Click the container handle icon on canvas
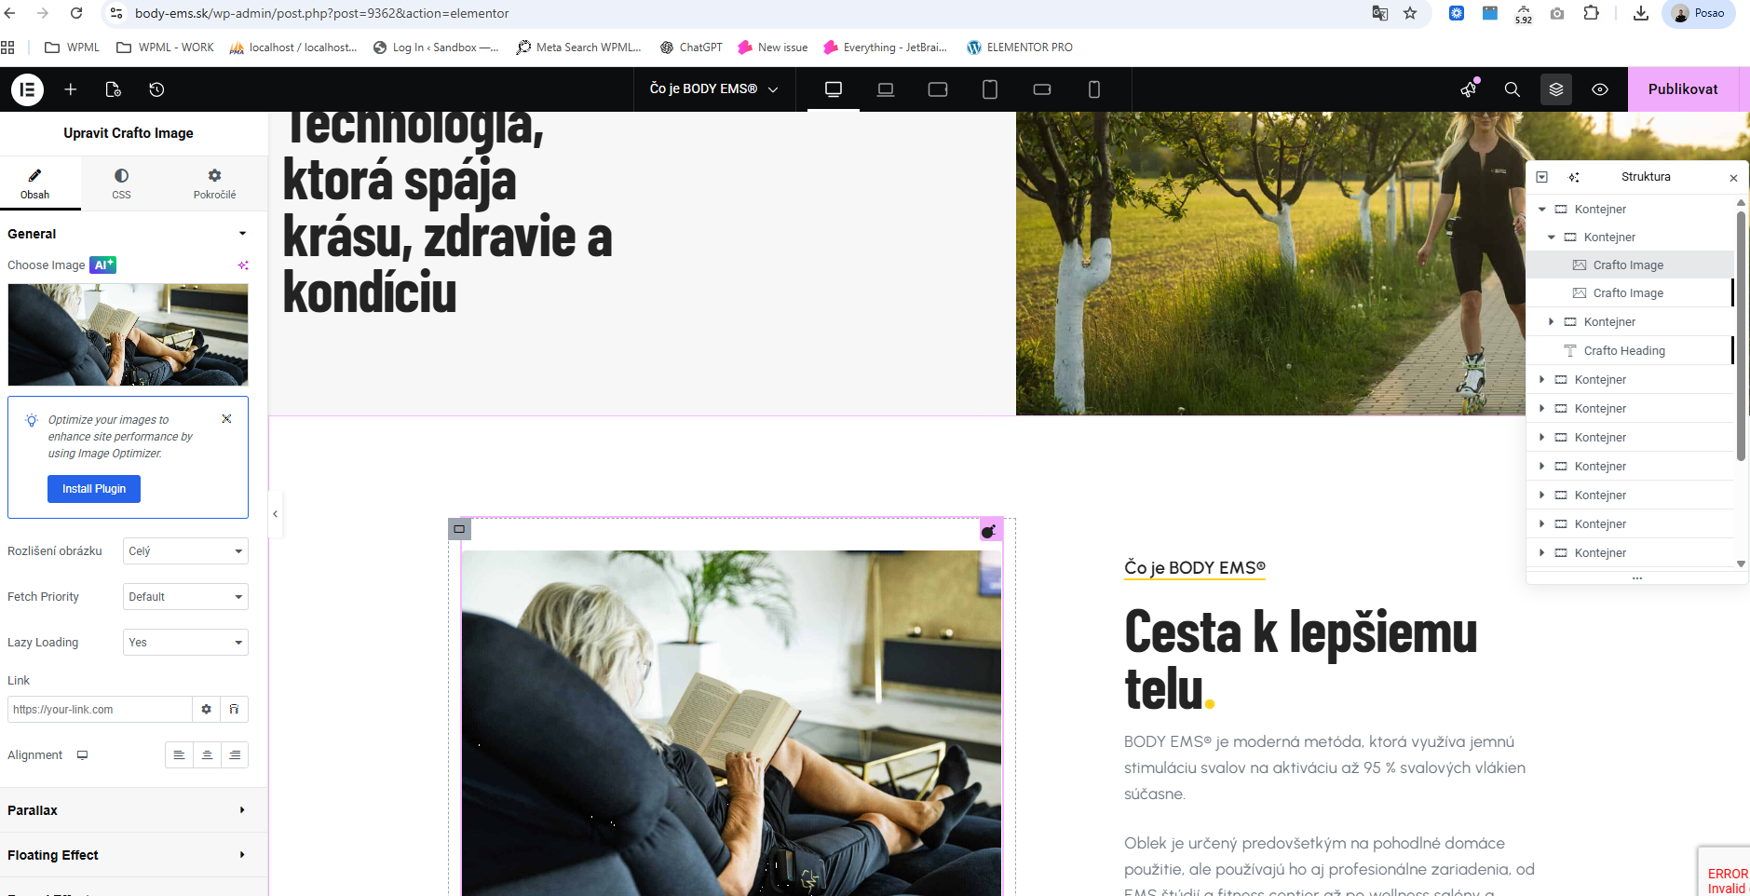Screen dimensions: 1750x896 pos(459,529)
